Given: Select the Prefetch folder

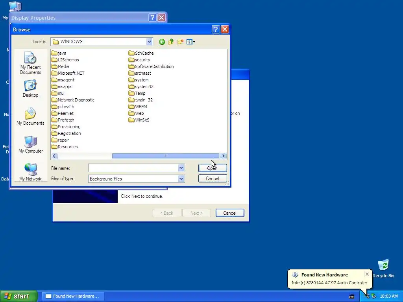Looking at the screenshot, I should tap(63, 120).
